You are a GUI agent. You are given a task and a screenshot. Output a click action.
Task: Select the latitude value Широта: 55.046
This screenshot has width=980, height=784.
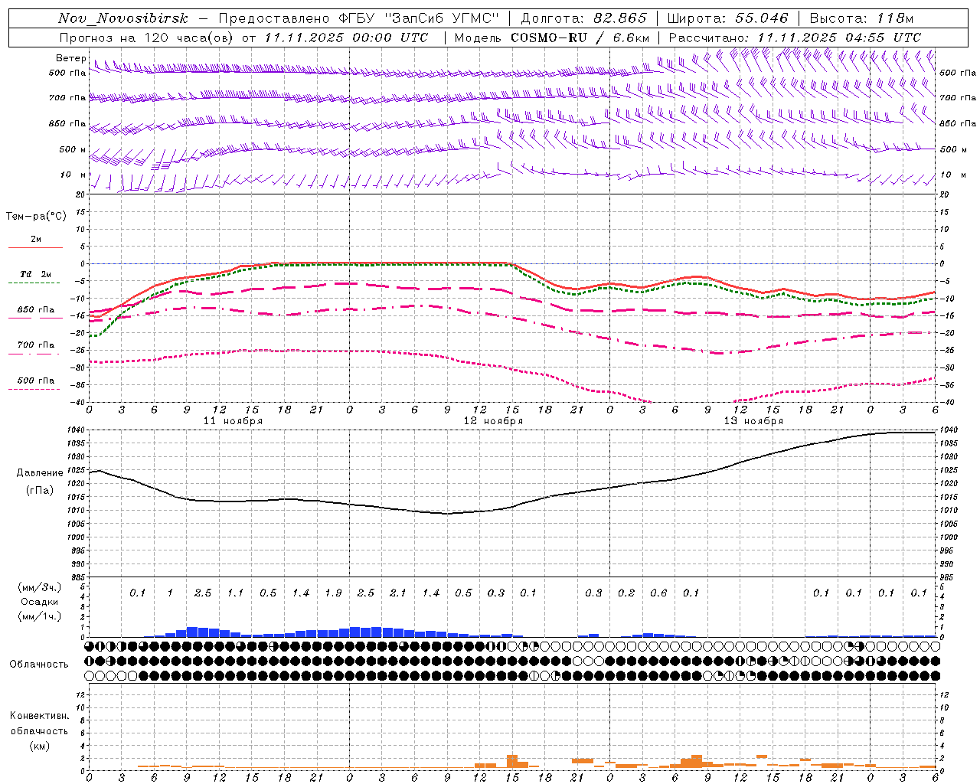click(x=727, y=18)
